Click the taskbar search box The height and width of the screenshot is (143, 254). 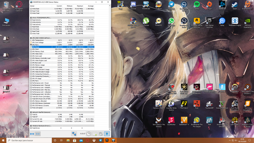click(x=29, y=140)
